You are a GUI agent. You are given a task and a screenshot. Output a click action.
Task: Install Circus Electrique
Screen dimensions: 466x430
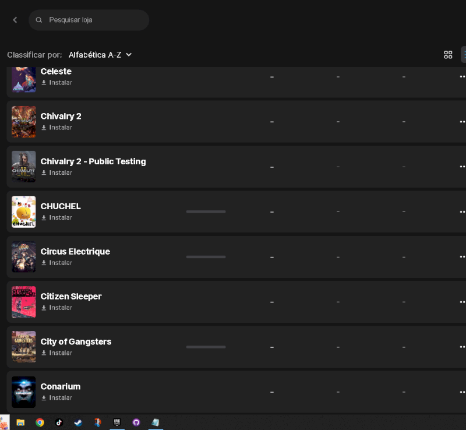[x=57, y=263]
